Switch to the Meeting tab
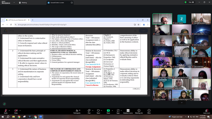 tap(23, 3)
